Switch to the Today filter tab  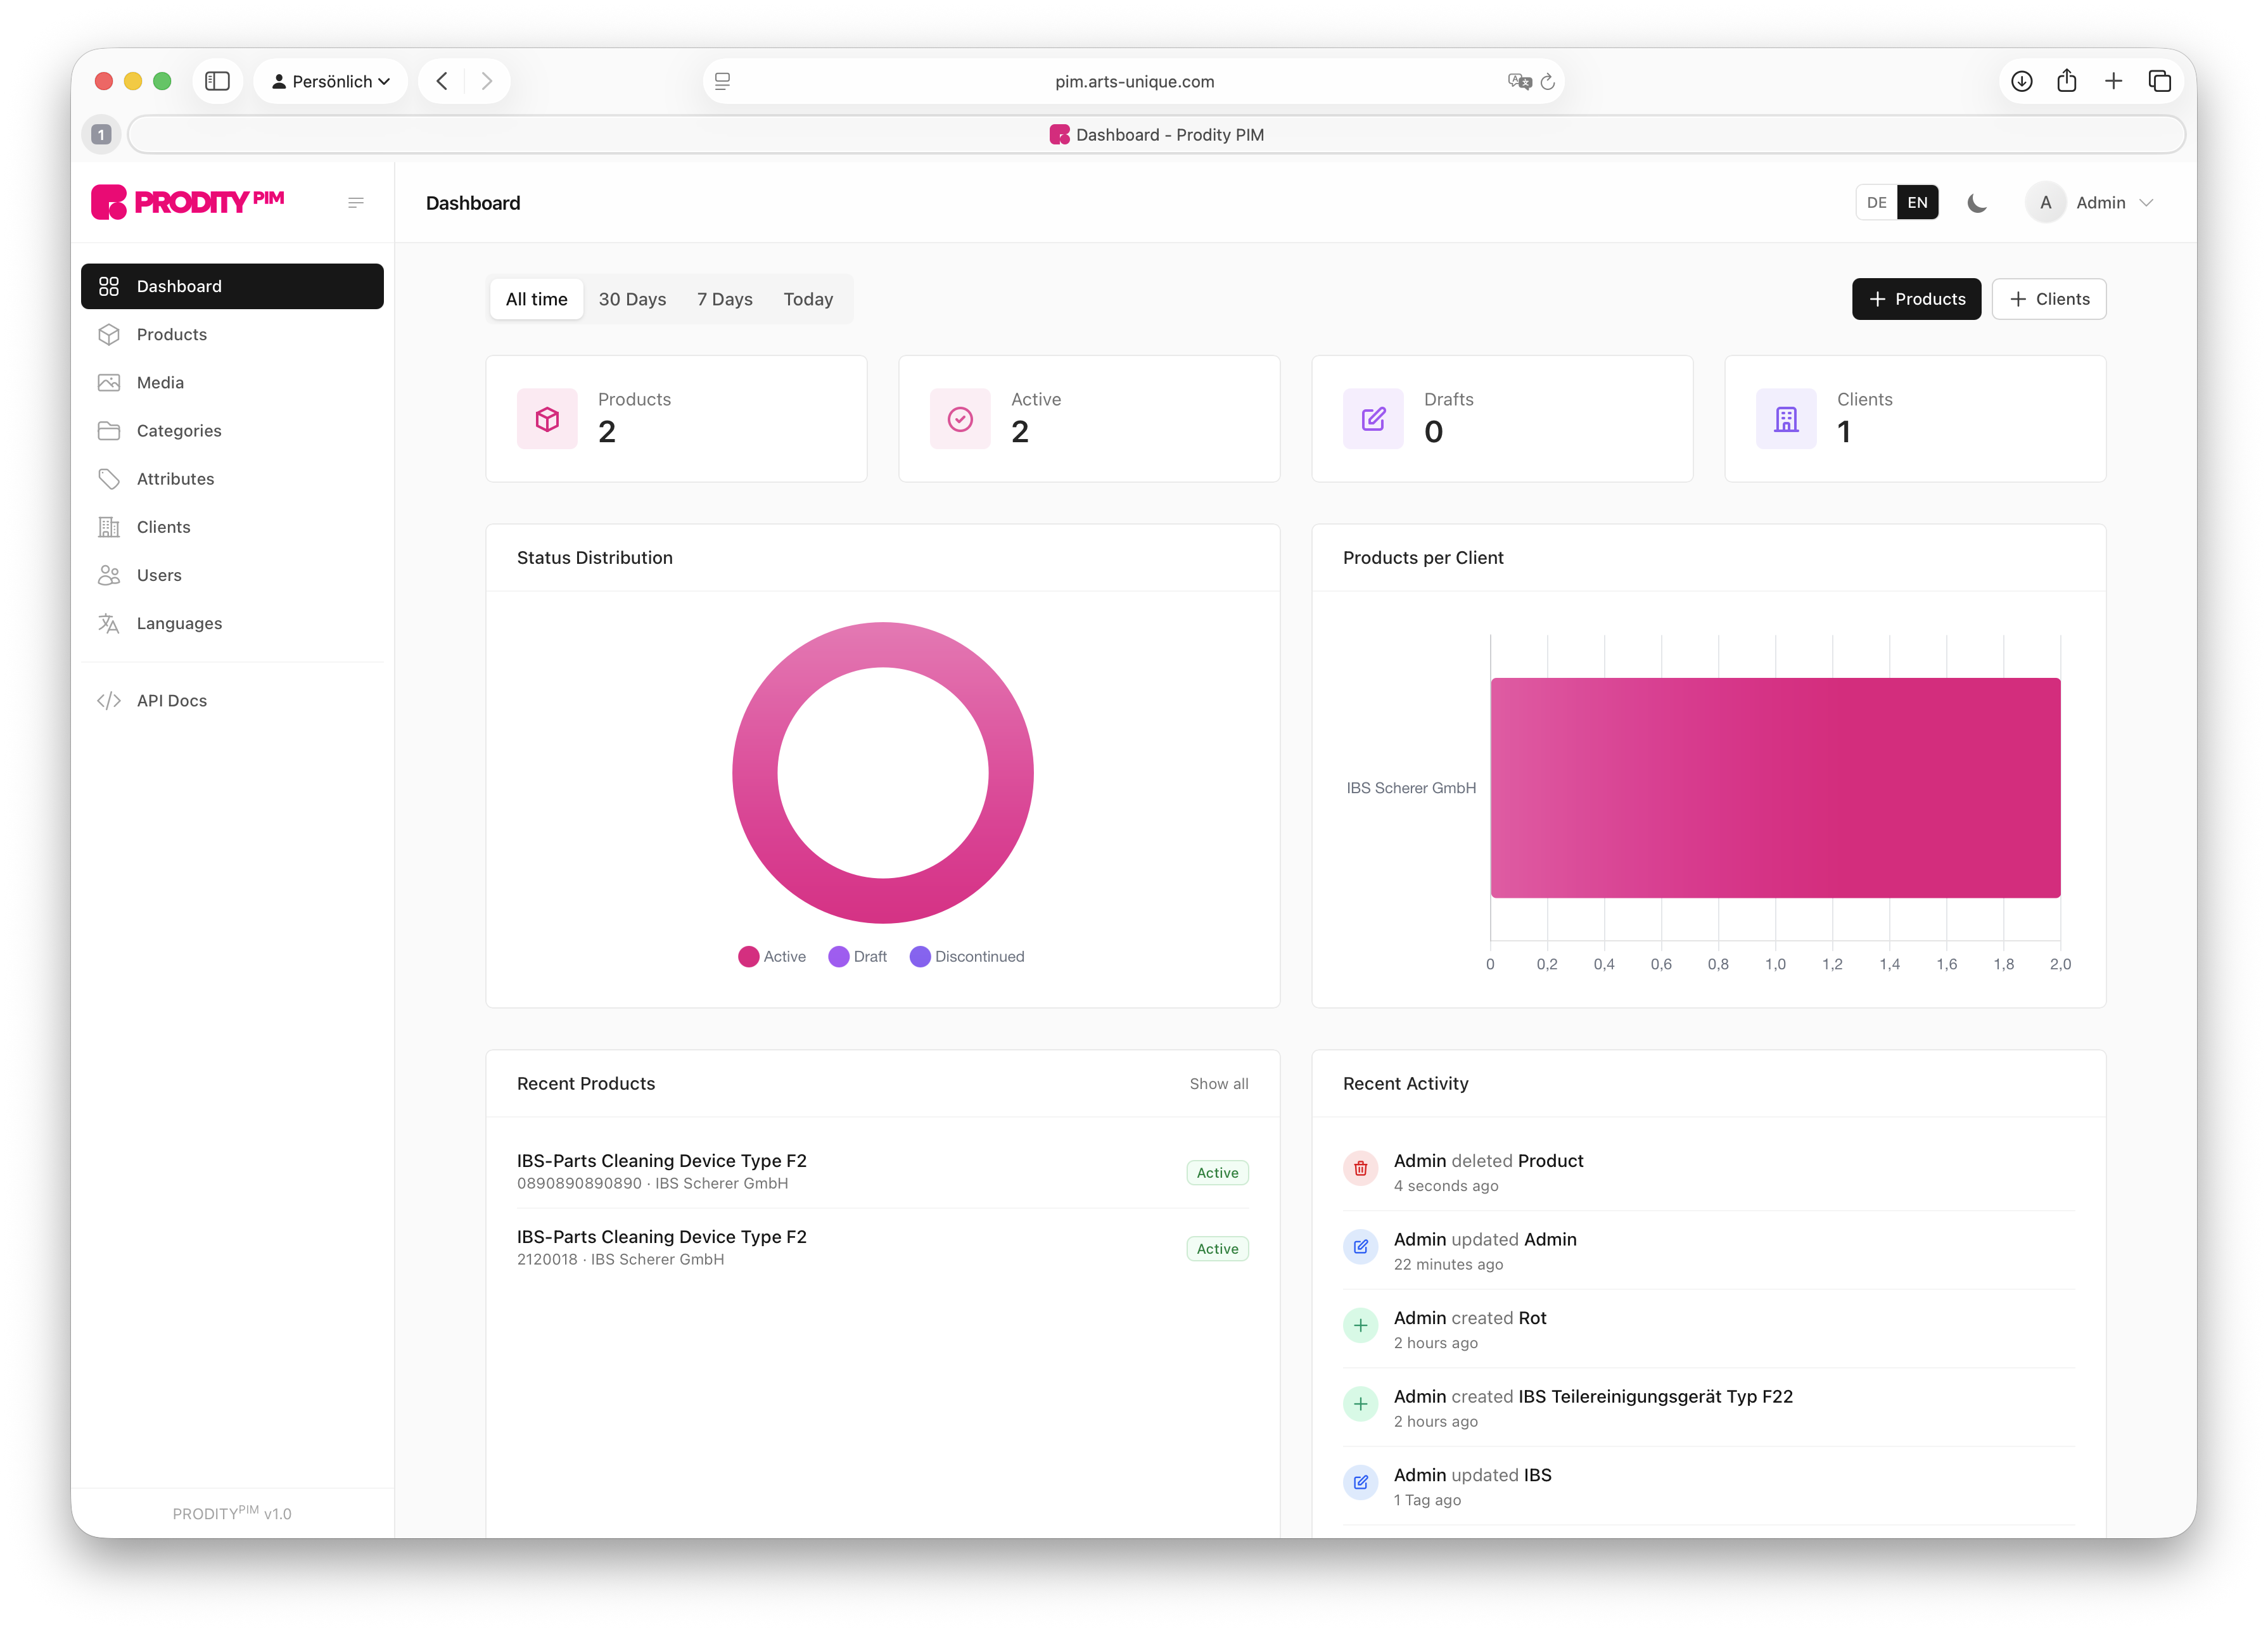coord(808,299)
